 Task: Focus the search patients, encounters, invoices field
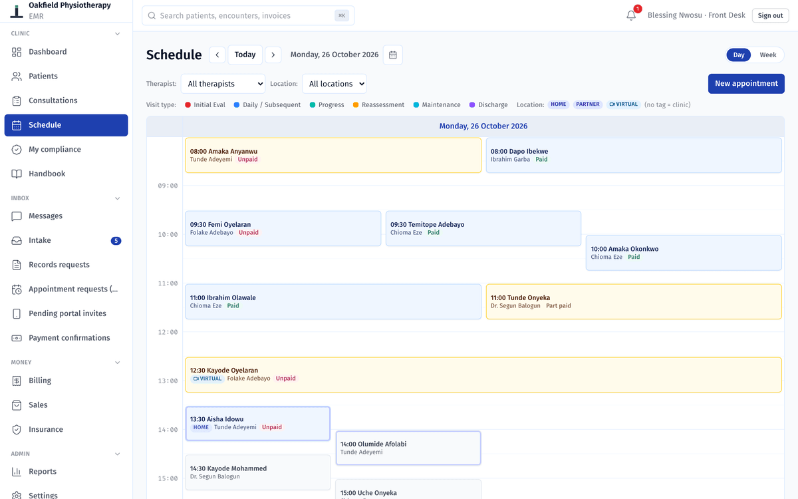[248, 15]
